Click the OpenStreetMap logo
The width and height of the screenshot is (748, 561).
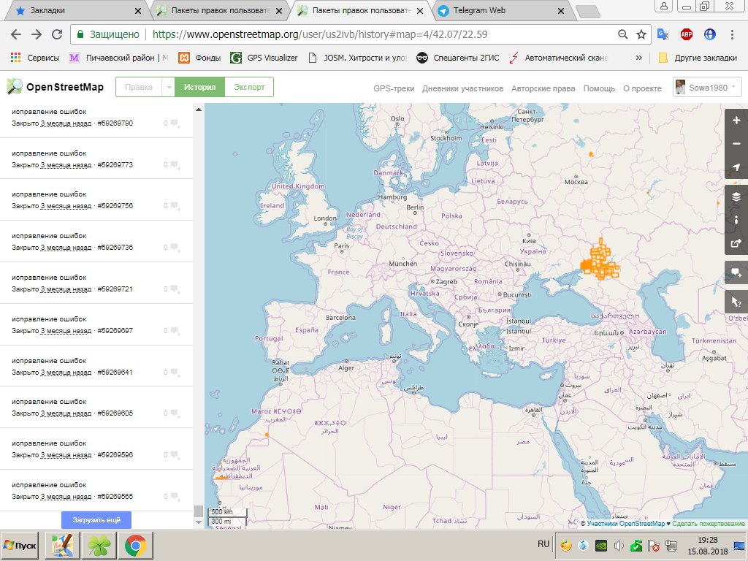tap(56, 87)
